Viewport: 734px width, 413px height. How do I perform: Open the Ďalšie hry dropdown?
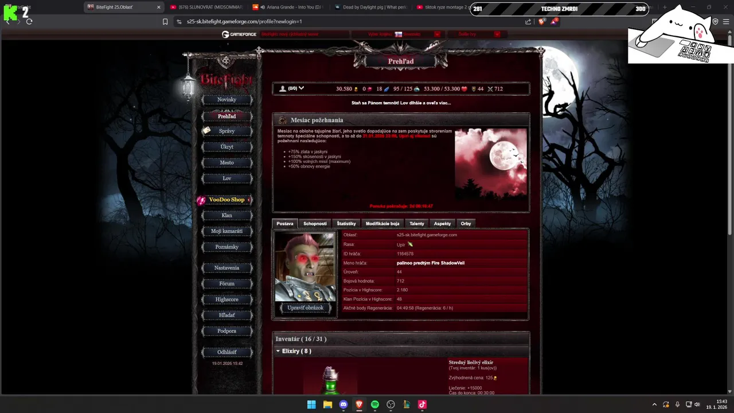tap(497, 34)
